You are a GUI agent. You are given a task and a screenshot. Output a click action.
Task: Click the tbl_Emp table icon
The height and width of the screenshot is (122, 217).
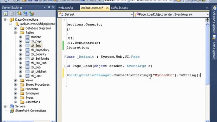point(27,45)
